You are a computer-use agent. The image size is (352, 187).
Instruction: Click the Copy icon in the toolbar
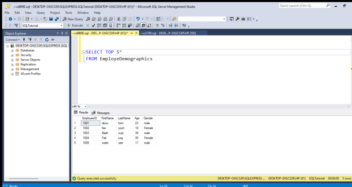[x=125, y=19]
